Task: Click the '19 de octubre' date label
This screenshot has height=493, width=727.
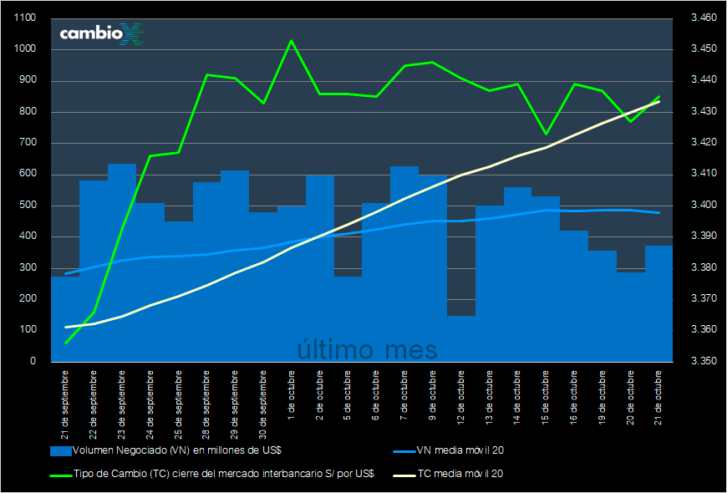Action: coord(602,398)
